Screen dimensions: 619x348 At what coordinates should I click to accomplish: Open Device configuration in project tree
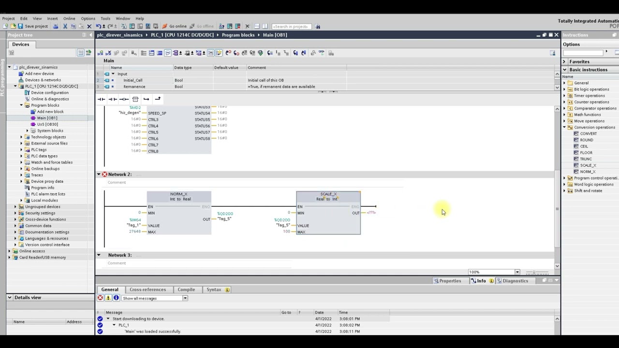click(x=49, y=93)
